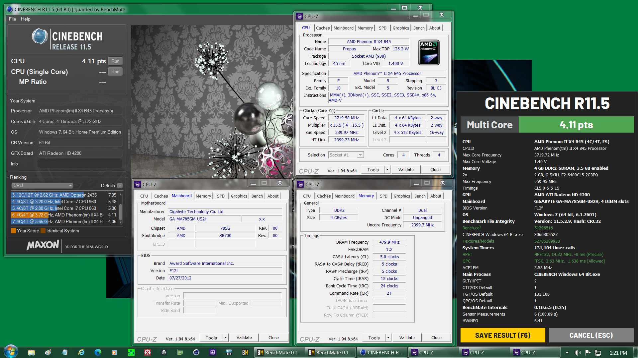Switch to Caches tab in top CPU-Z window
This screenshot has height=358, width=638.
point(323,28)
